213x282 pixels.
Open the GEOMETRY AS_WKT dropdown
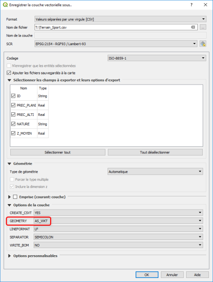(118, 221)
